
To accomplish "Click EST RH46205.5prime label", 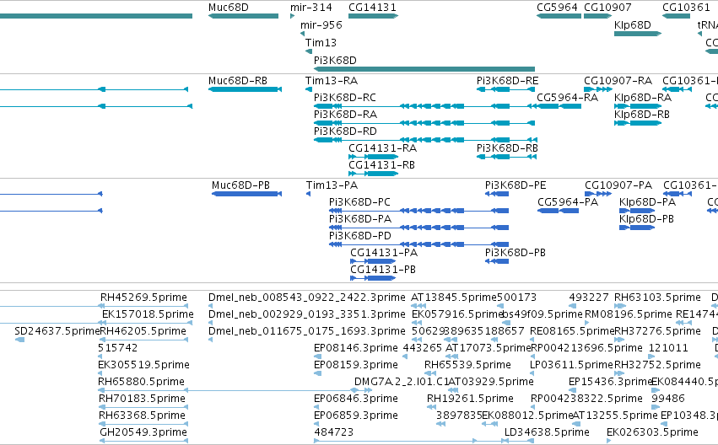I will click(x=143, y=331).
